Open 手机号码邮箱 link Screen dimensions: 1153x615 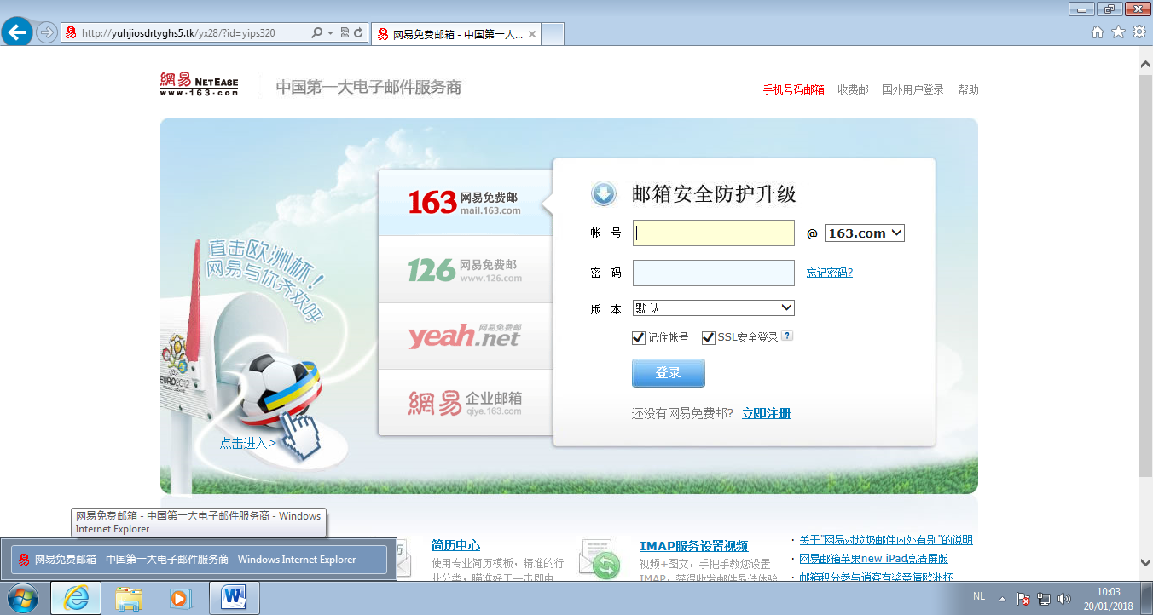point(793,89)
